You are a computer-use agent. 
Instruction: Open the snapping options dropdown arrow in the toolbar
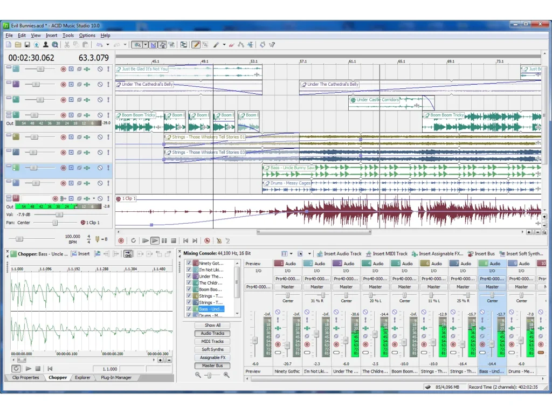145,45
